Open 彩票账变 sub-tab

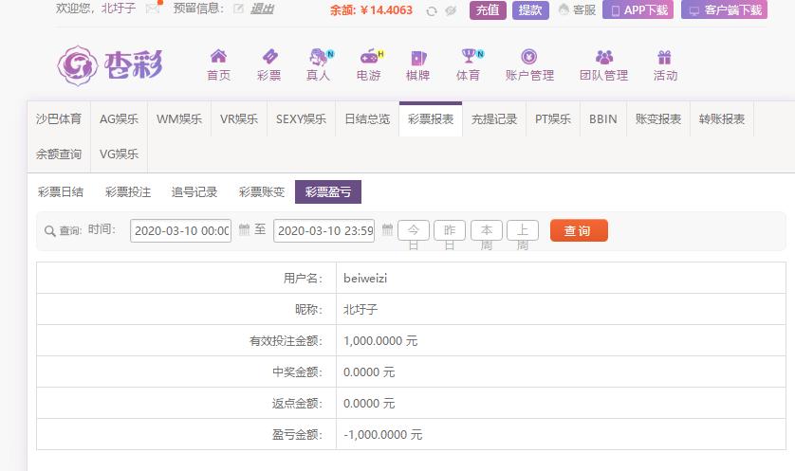(262, 192)
